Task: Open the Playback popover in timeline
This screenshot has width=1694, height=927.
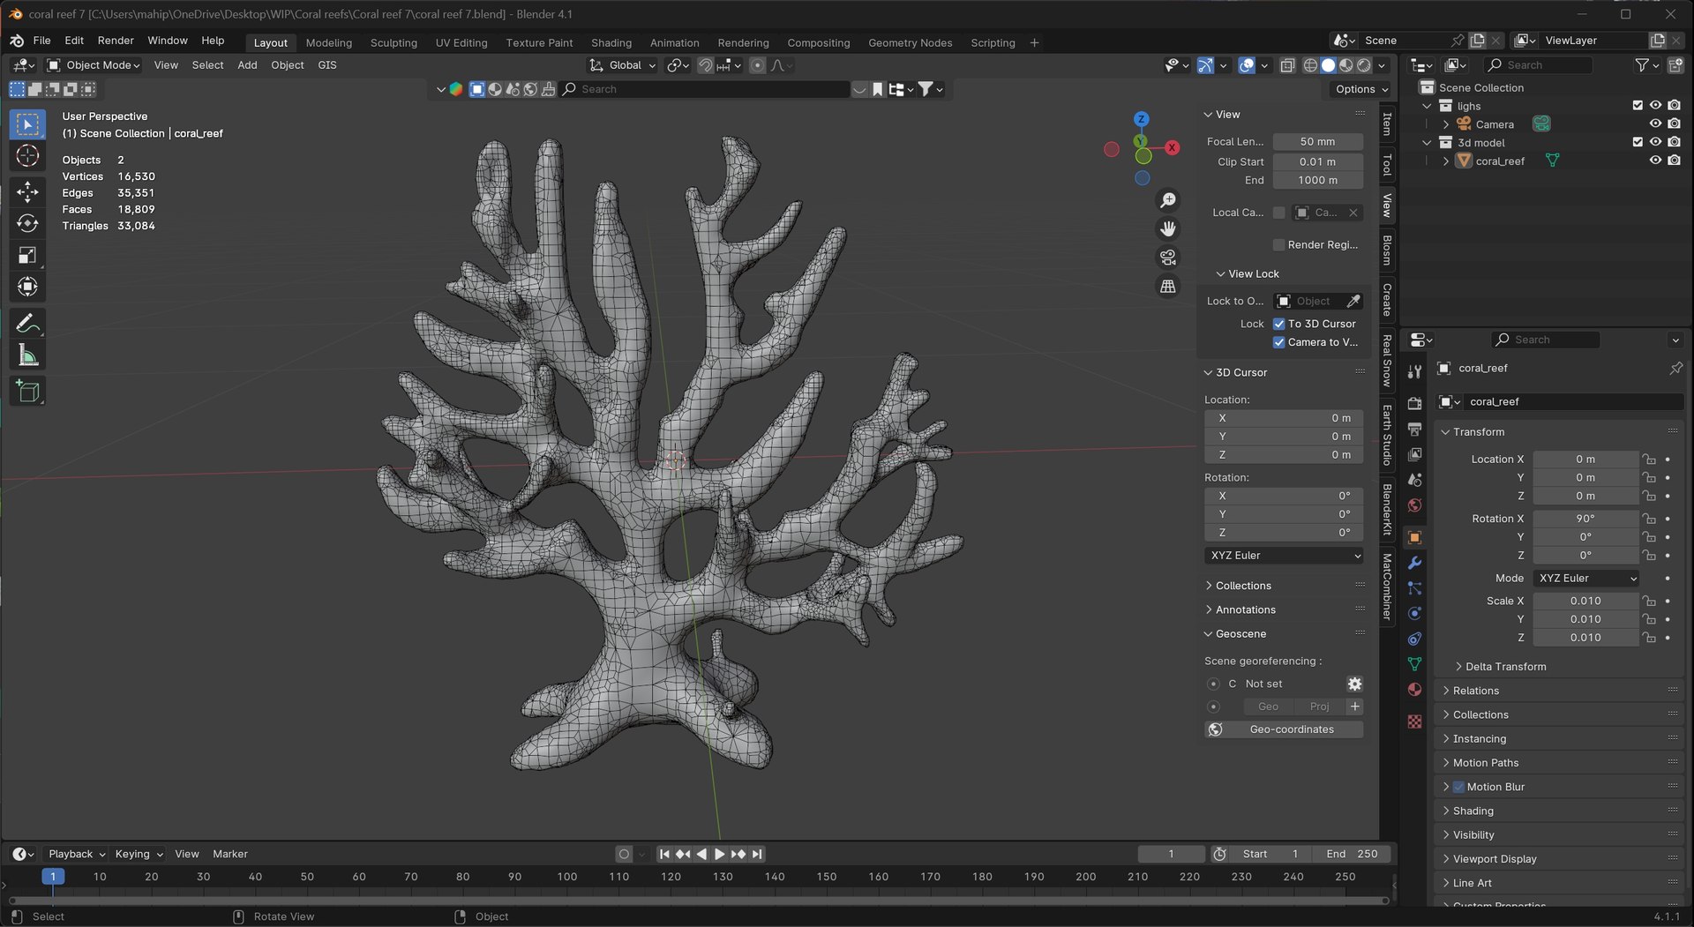Action: (76, 854)
